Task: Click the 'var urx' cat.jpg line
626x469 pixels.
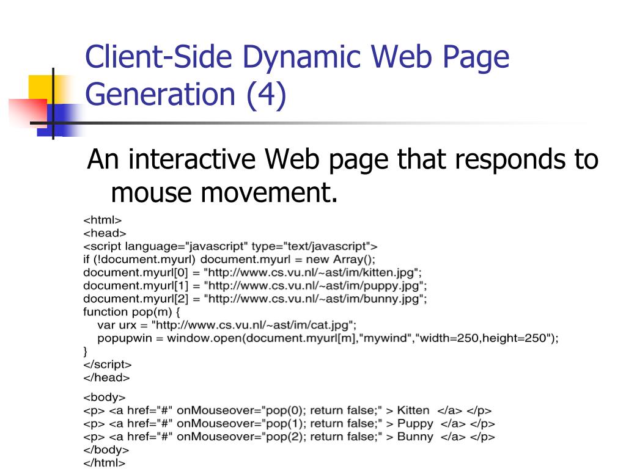Action: pyautogui.click(x=227, y=325)
